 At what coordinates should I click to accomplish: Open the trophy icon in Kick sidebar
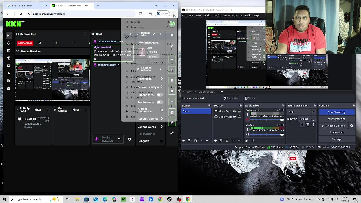tap(8, 58)
